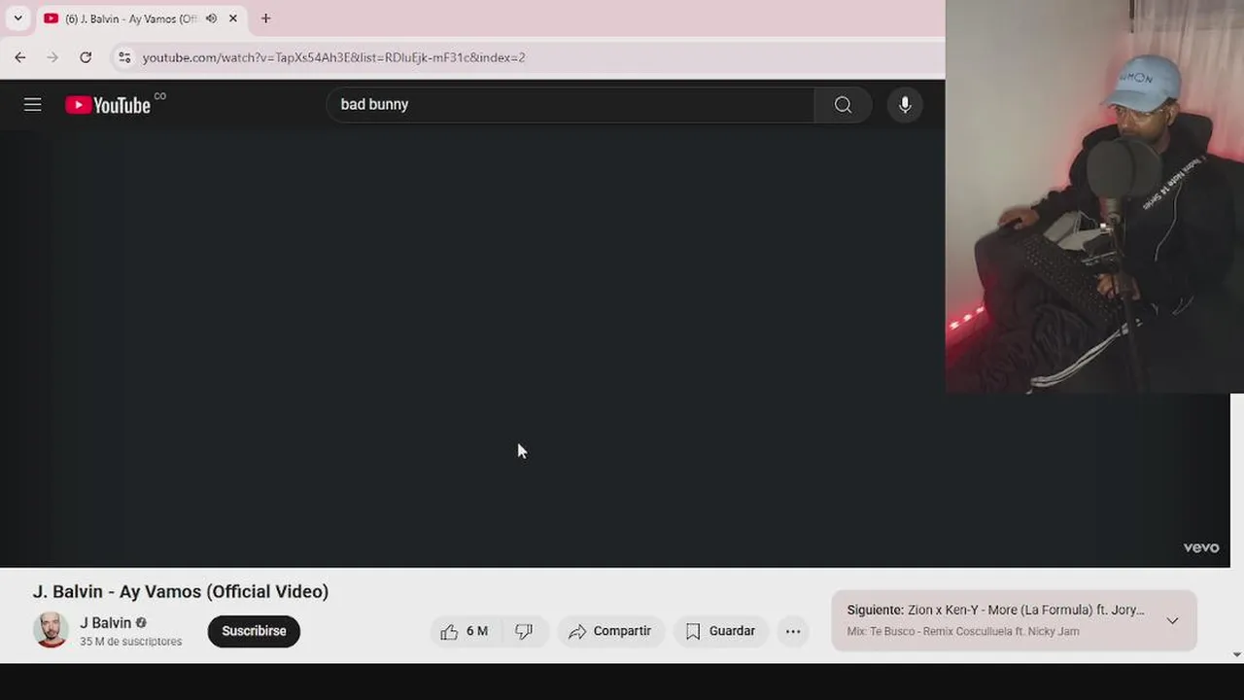Viewport: 1244px width, 700px height.
Task: Click the Mix: Te Busco playlist subtitle
Action: click(x=963, y=631)
